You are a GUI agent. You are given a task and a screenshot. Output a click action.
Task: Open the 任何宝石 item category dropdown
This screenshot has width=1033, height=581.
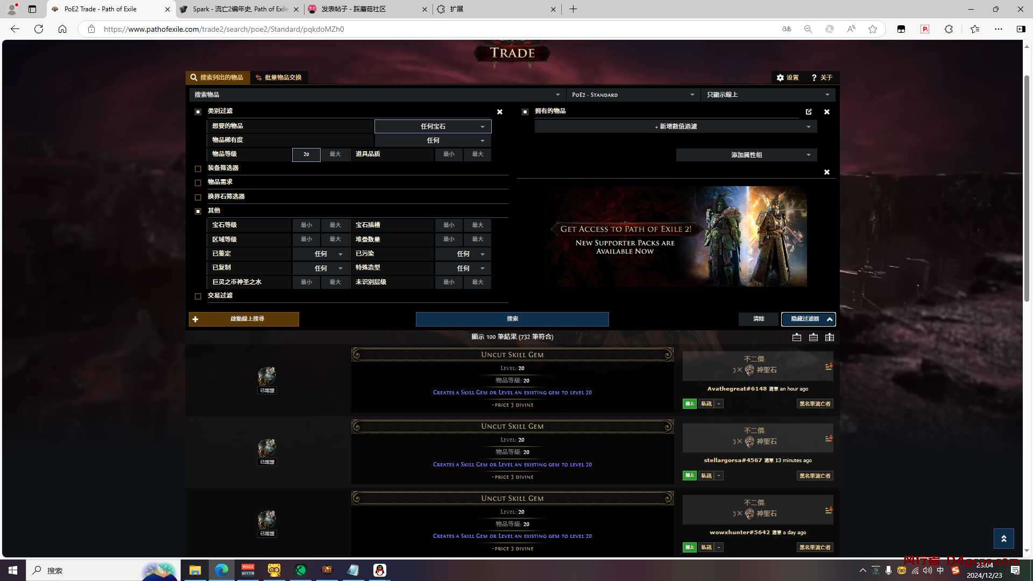pos(433,126)
